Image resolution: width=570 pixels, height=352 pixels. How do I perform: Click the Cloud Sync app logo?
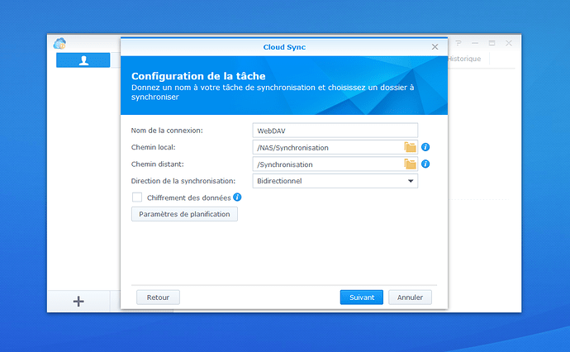[59, 44]
